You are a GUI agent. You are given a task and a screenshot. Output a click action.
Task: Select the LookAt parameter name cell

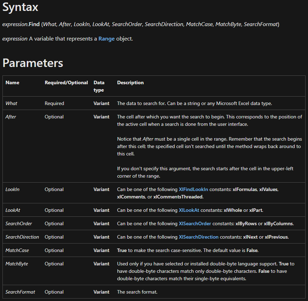click(13, 210)
